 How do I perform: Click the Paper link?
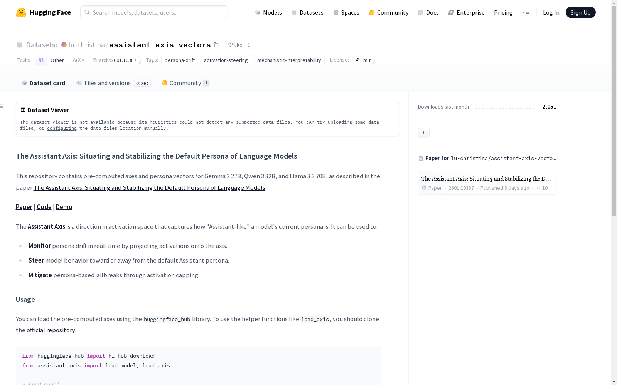pyautogui.click(x=24, y=207)
